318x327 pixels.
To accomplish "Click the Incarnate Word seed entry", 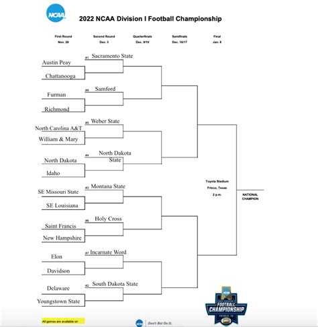I will (108, 252).
